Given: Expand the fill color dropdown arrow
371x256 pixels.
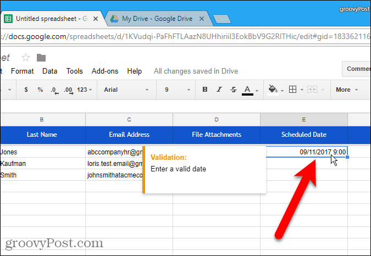Looking at the screenshot, I should click(x=282, y=91).
